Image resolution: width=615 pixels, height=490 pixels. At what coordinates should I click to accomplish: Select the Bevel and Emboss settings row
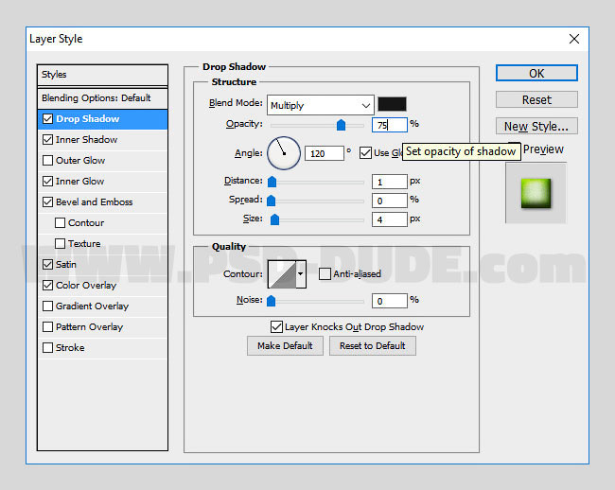tap(103, 201)
